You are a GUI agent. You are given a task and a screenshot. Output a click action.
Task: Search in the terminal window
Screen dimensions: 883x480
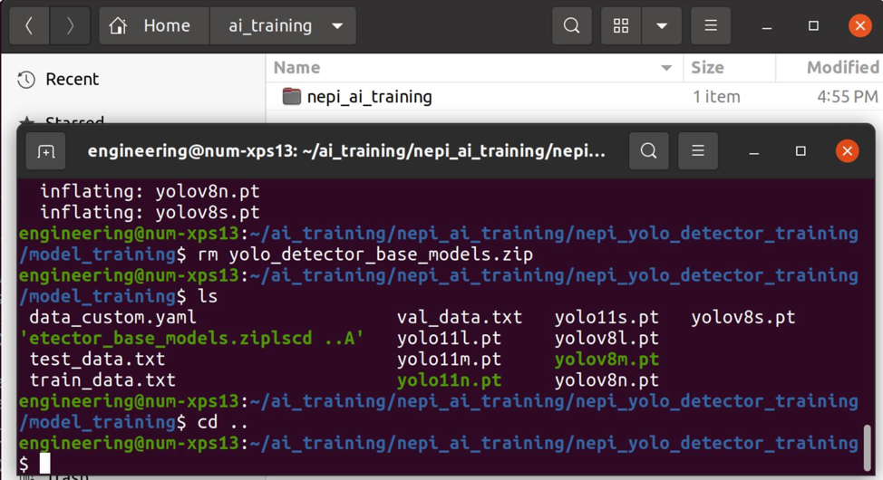648,151
